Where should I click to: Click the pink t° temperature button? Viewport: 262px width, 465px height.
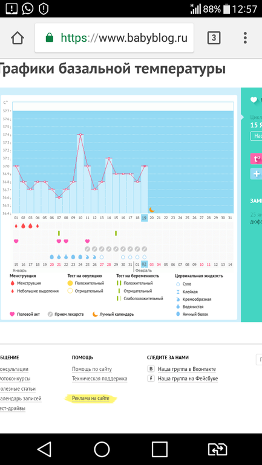click(x=256, y=159)
